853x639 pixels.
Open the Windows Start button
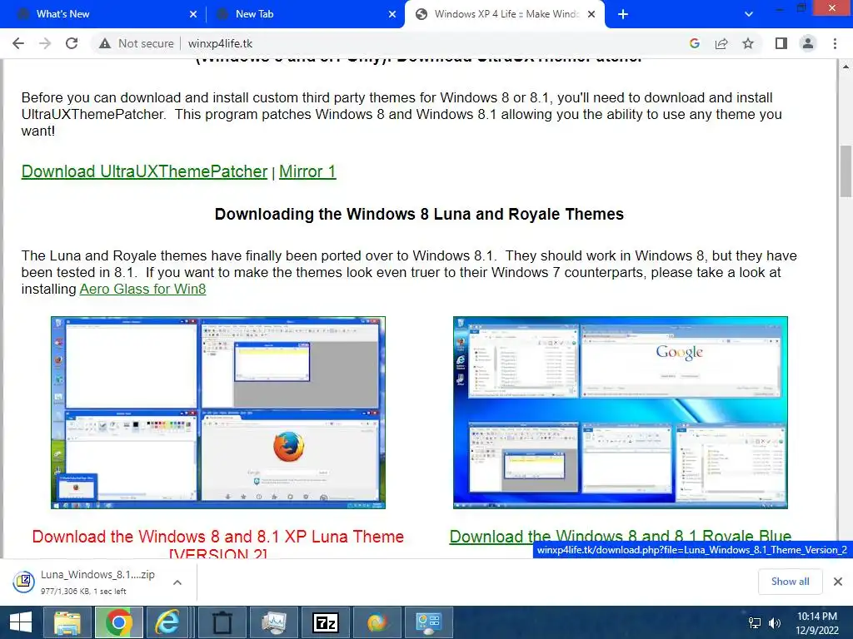21,622
